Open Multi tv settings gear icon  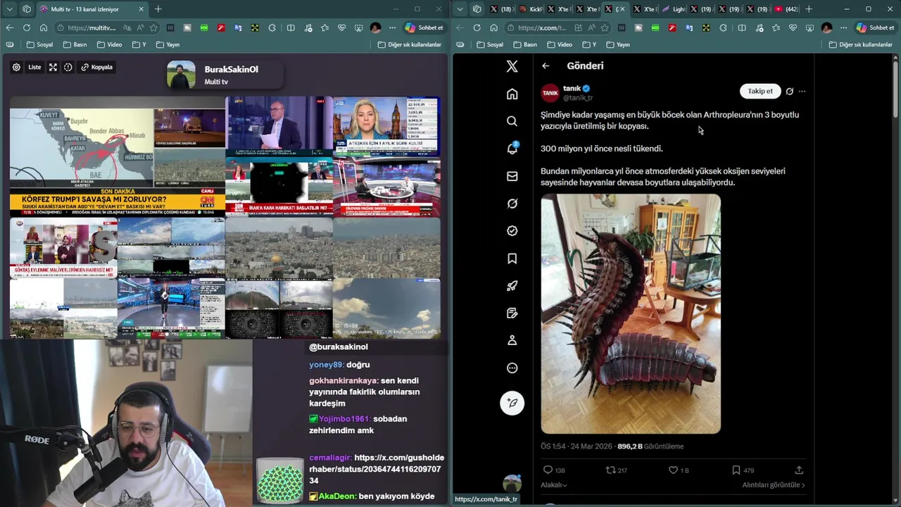(16, 67)
